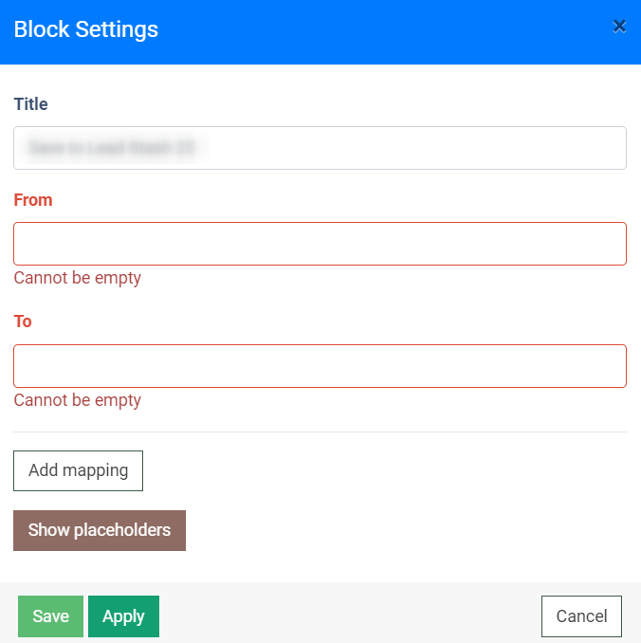Screen dimensions: 641x643
Task: Click blank space right of Show placeholders
Action: coord(408,530)
